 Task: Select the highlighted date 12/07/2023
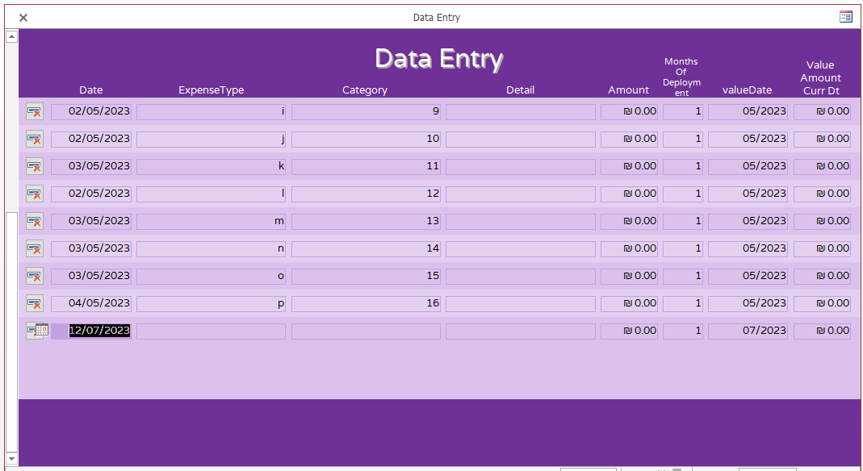[99, 331]
